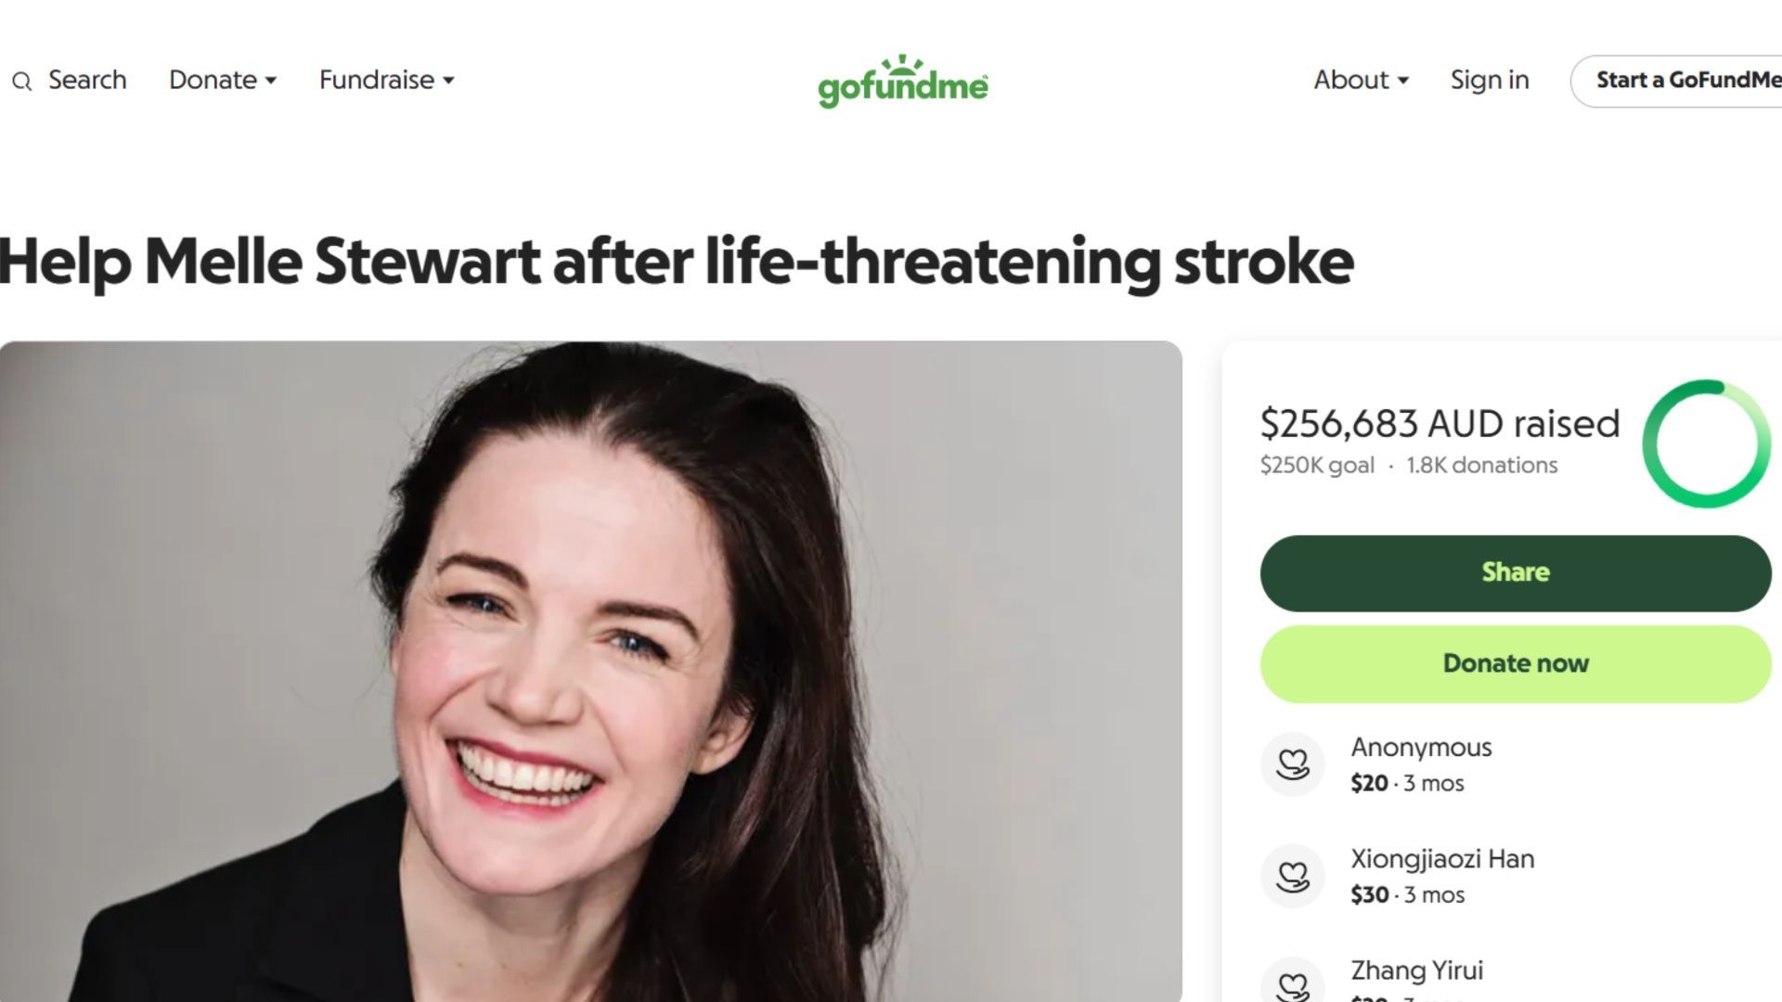Click the heart-hand icon beside Anonymous donation
Screen dimensions: 1782x1002
click(x=1292, y=764)
